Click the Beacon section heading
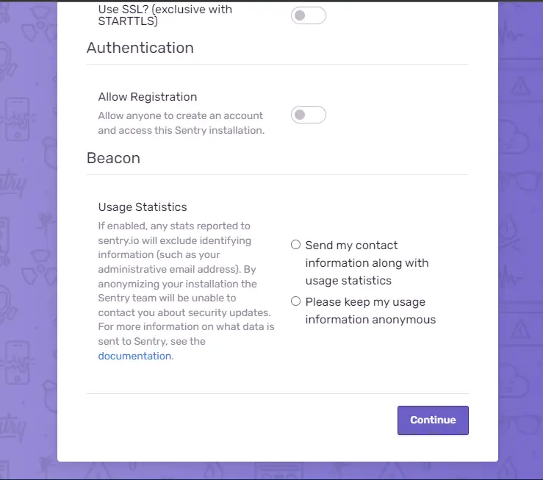This screenshot has height=480, width=543. 113,158
